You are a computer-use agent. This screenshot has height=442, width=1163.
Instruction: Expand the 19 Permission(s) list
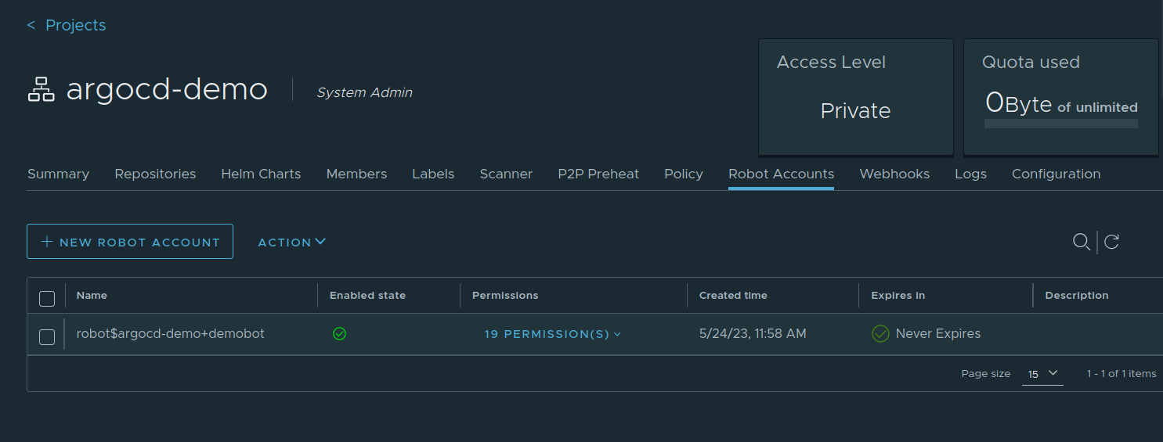pos(553,334)
